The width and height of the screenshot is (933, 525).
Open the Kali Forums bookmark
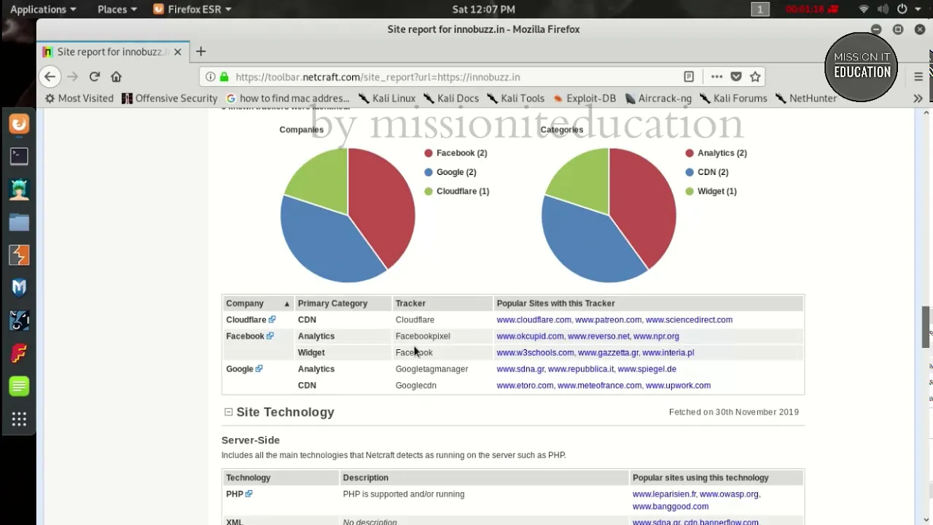click(x=733, y=98)
